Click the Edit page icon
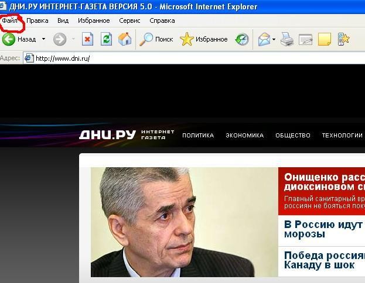This screenshot has height=283, width=365. pyautogui.click(x=305, y=39)
